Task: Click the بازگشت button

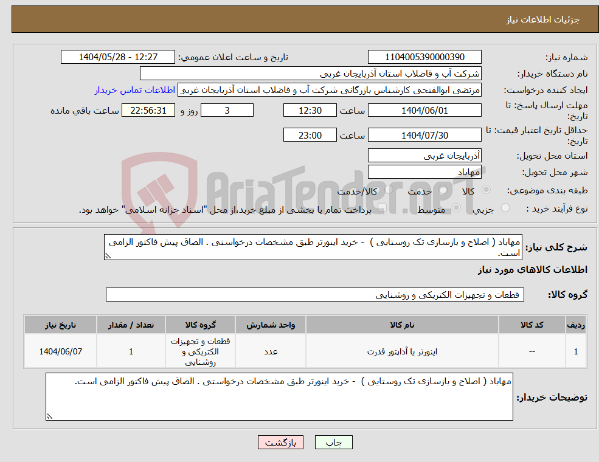Action: [x=280, y=442]
